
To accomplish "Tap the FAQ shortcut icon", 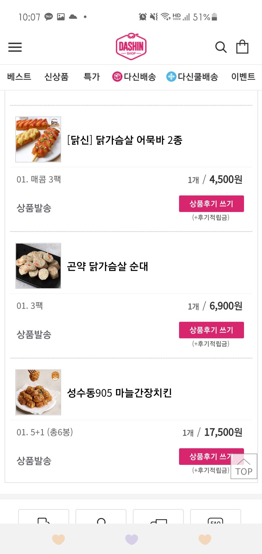I will (x=215, y=519).
